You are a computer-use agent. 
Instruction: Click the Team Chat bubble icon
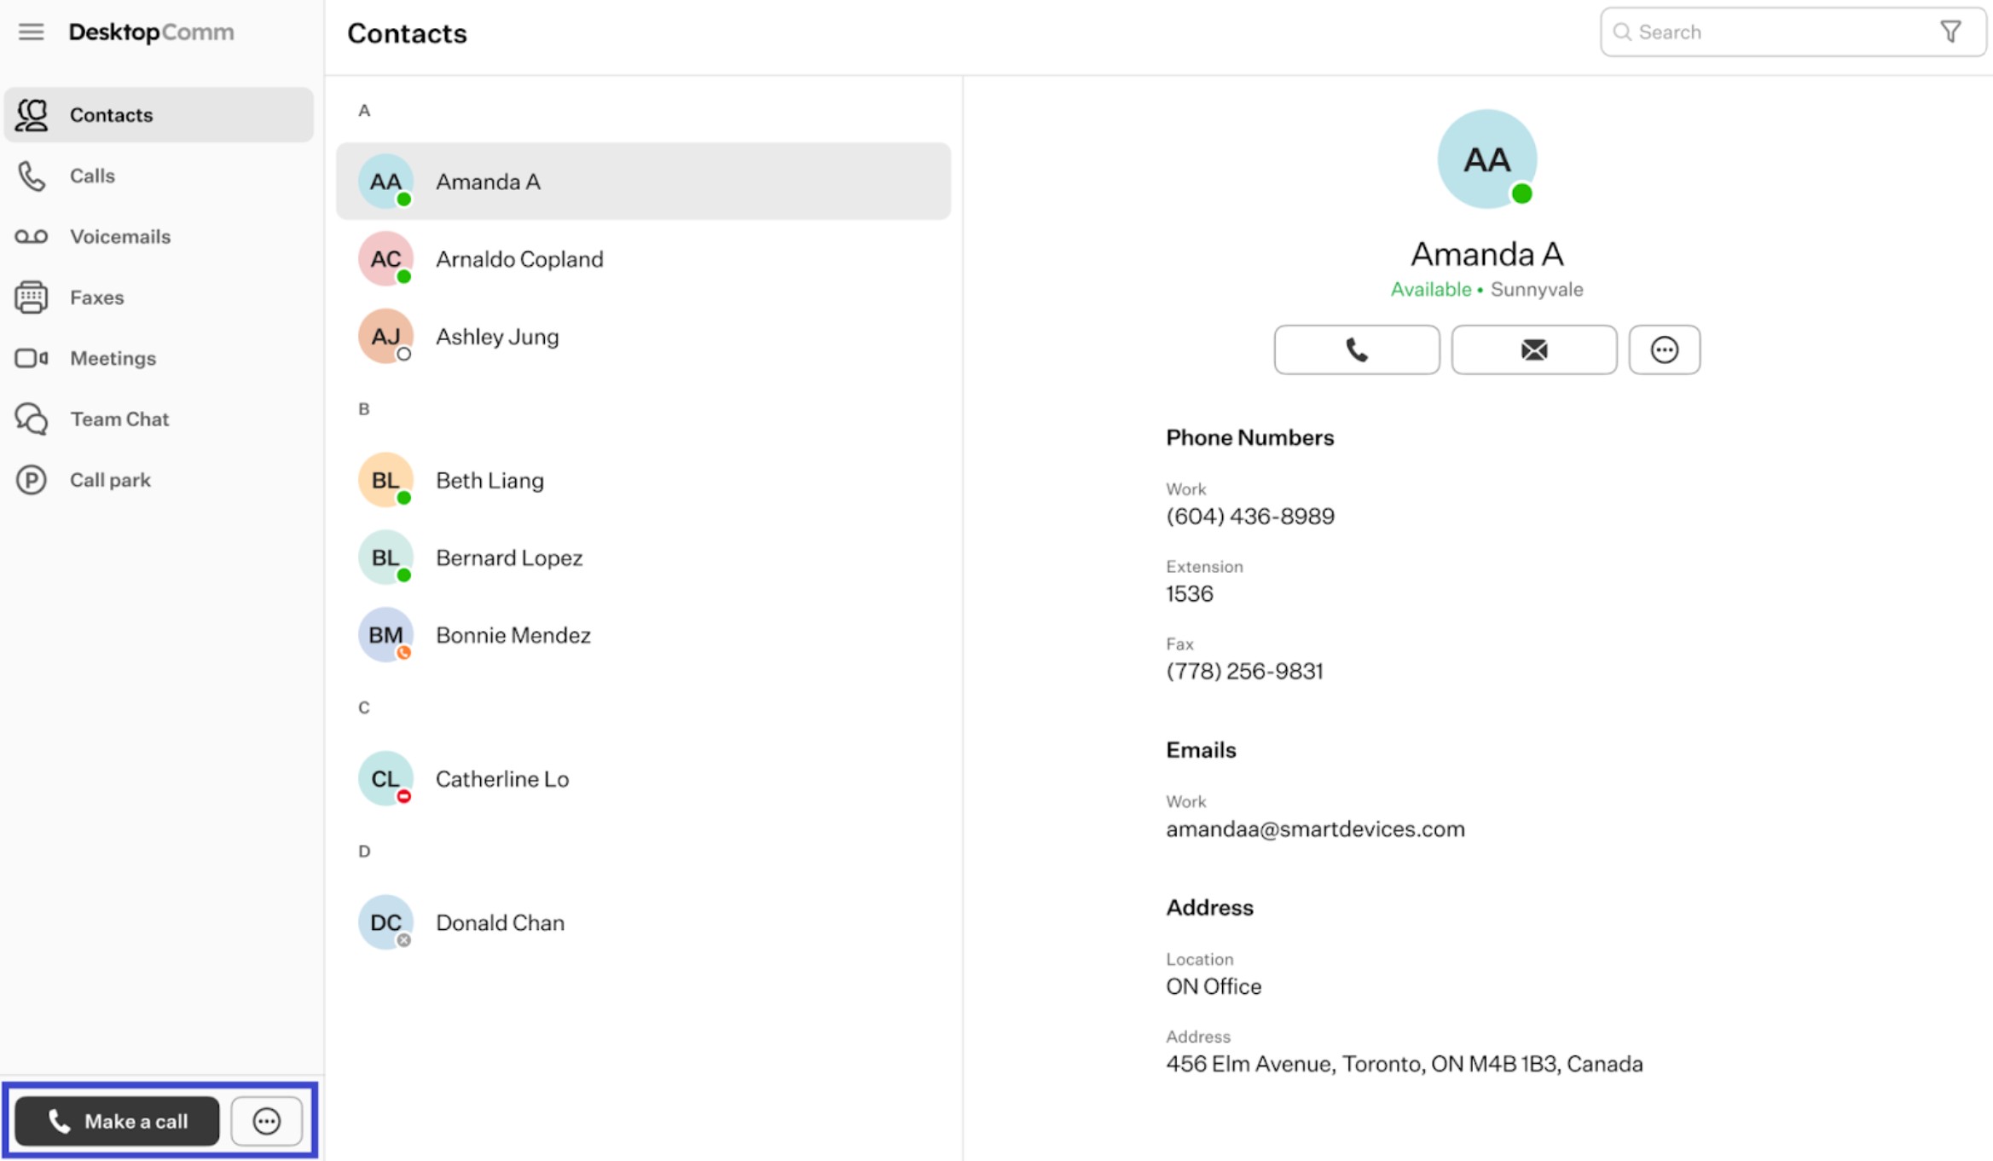32,419
